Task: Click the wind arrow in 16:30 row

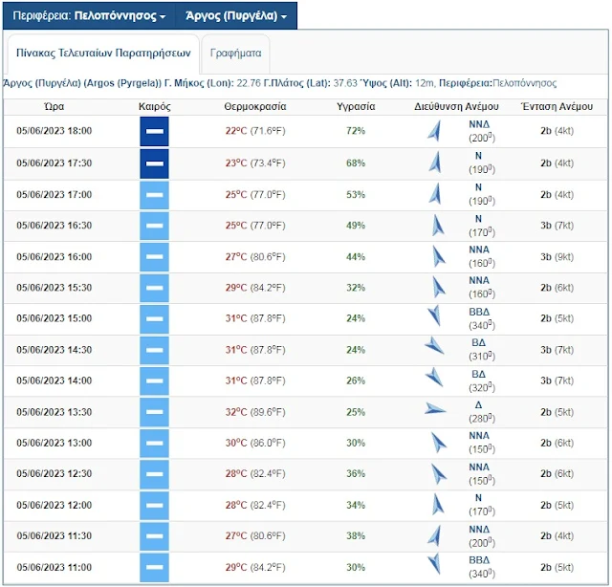Action: (x=438, y=226)
